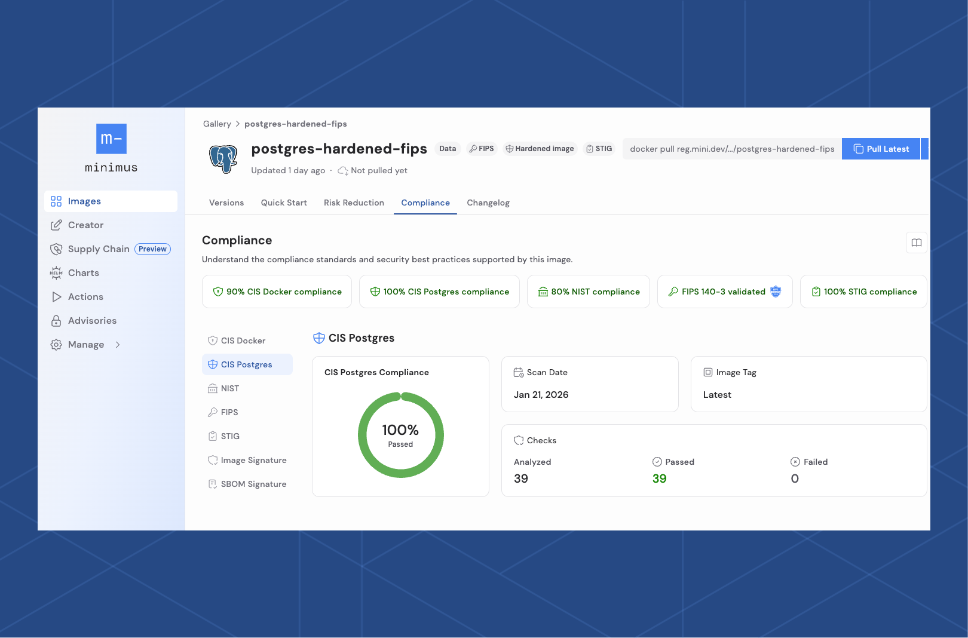The height and width of the screenshot is (638, 968).
Task: Expand the Manage submenu chevron
Action: [118, 345]
